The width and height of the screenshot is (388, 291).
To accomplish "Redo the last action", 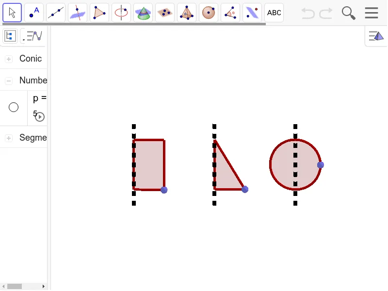I will point(326,13).
